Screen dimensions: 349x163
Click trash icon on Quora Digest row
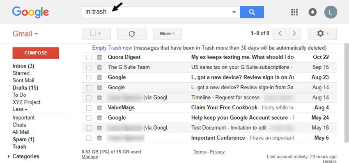coord(99,57)
